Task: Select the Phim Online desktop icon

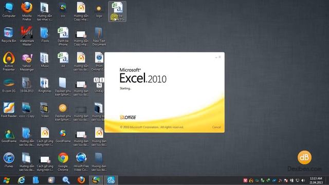Action: pos(99,62)
